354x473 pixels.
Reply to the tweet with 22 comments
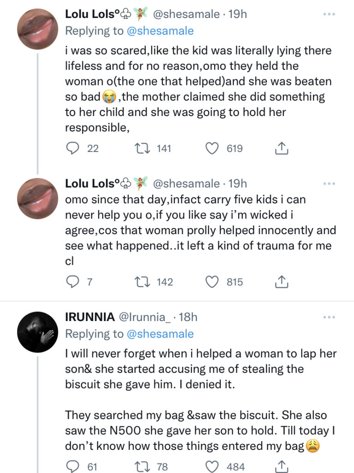click(72, 148)
